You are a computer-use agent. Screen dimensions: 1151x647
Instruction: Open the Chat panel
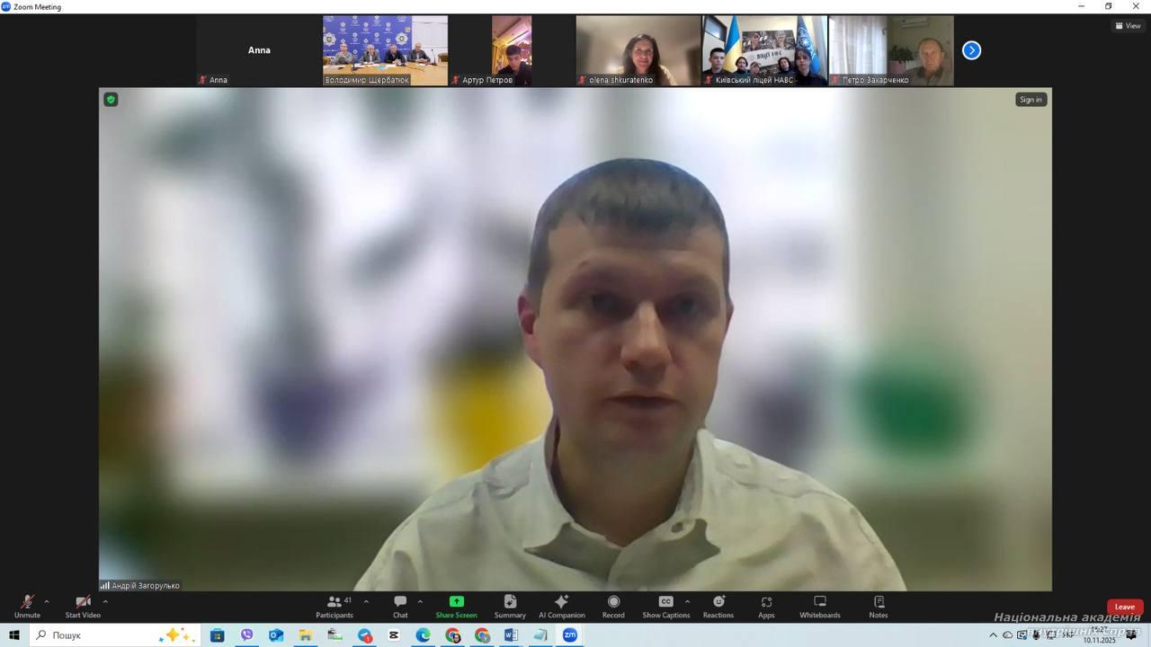pyautogui.click(x=400, y=607)
